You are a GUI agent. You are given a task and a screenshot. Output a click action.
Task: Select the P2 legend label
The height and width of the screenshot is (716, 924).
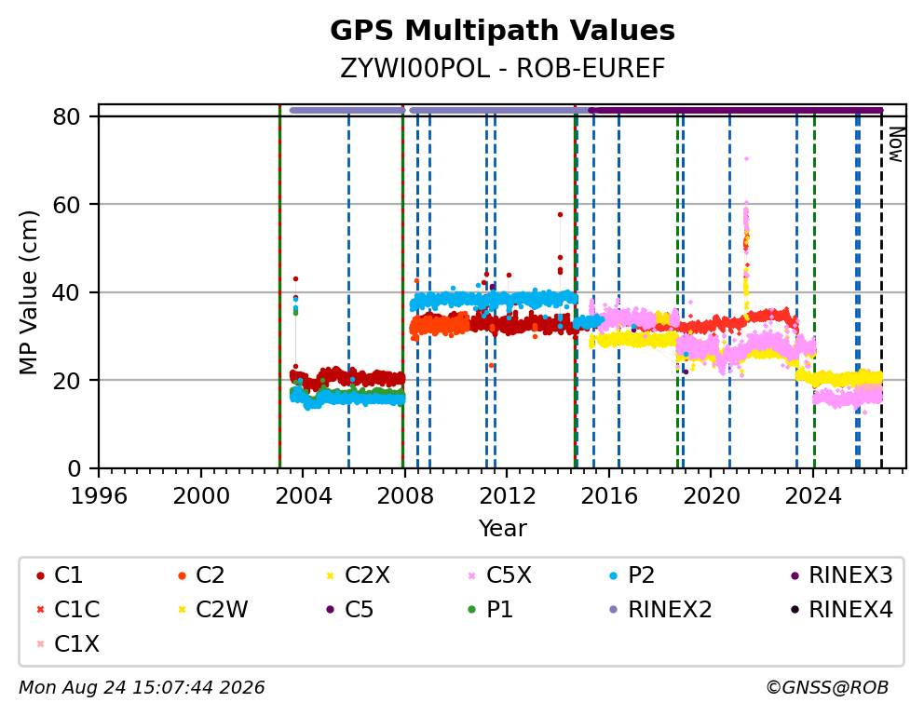coord(641,575)
